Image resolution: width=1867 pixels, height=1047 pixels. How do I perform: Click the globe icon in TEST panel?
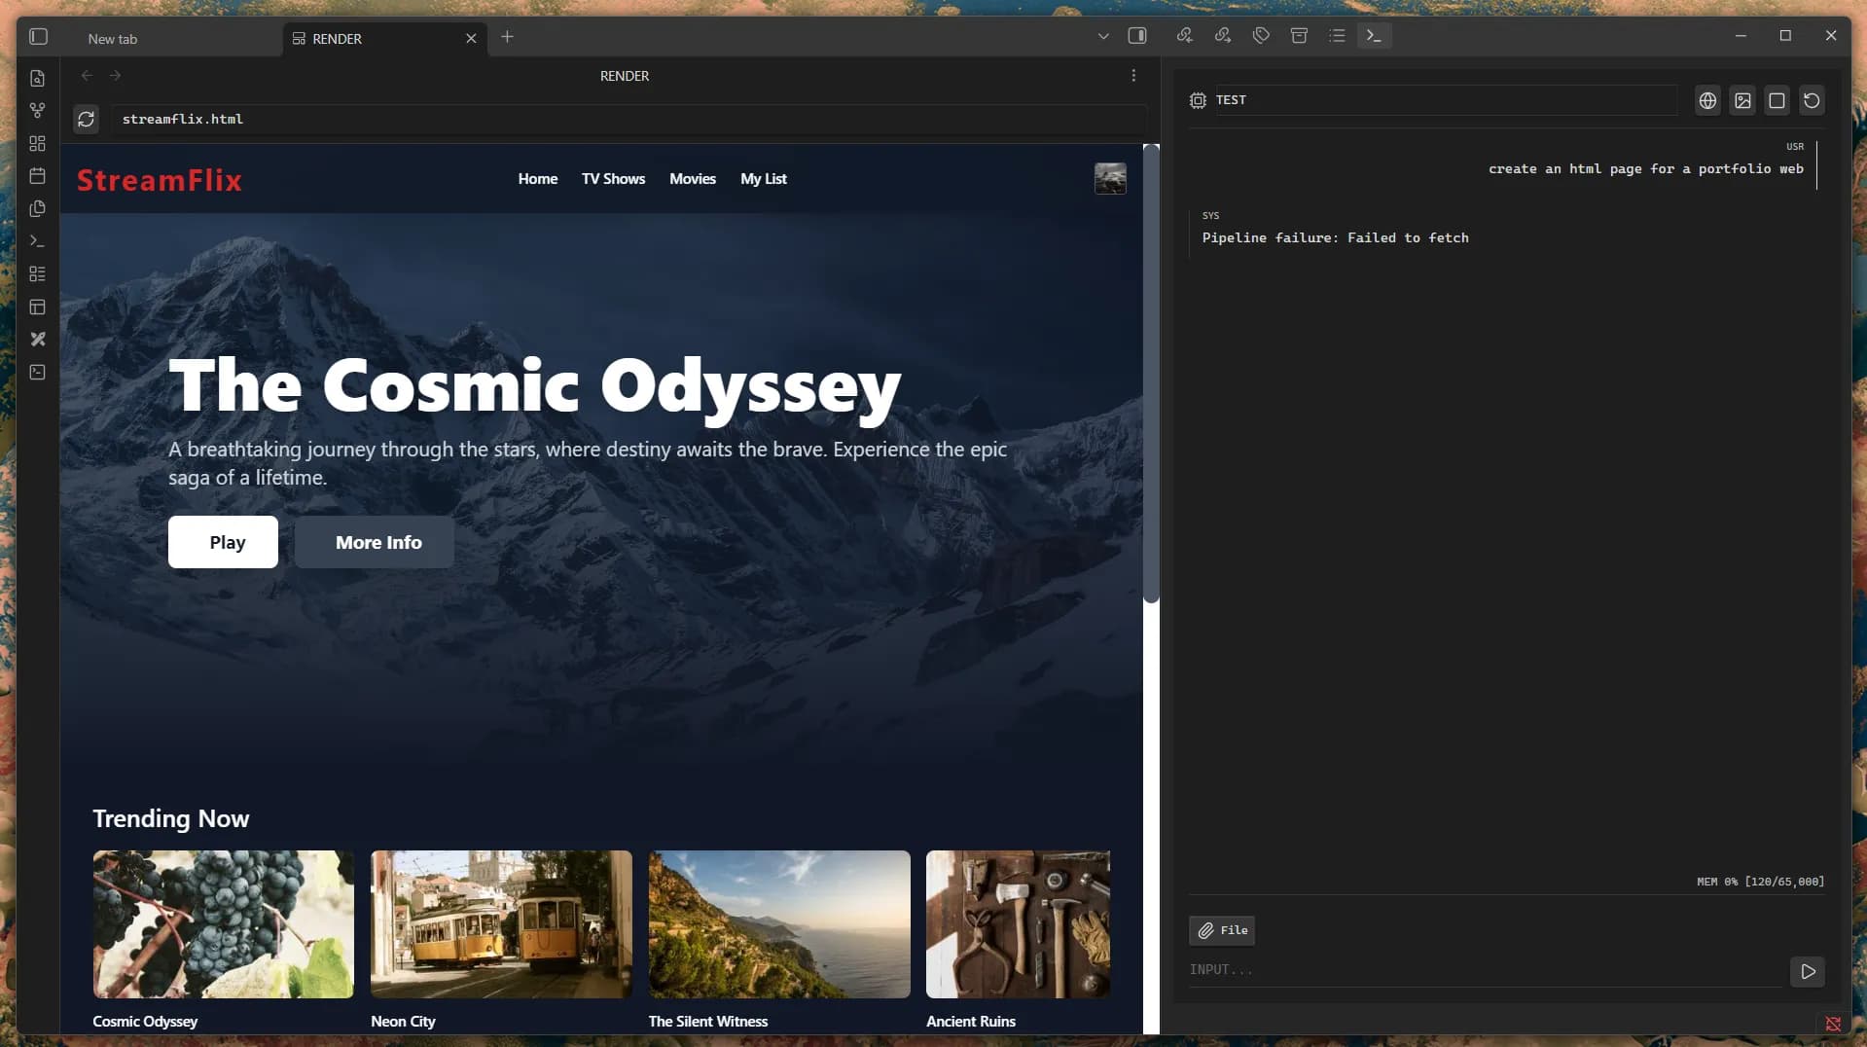[1707, 100]
